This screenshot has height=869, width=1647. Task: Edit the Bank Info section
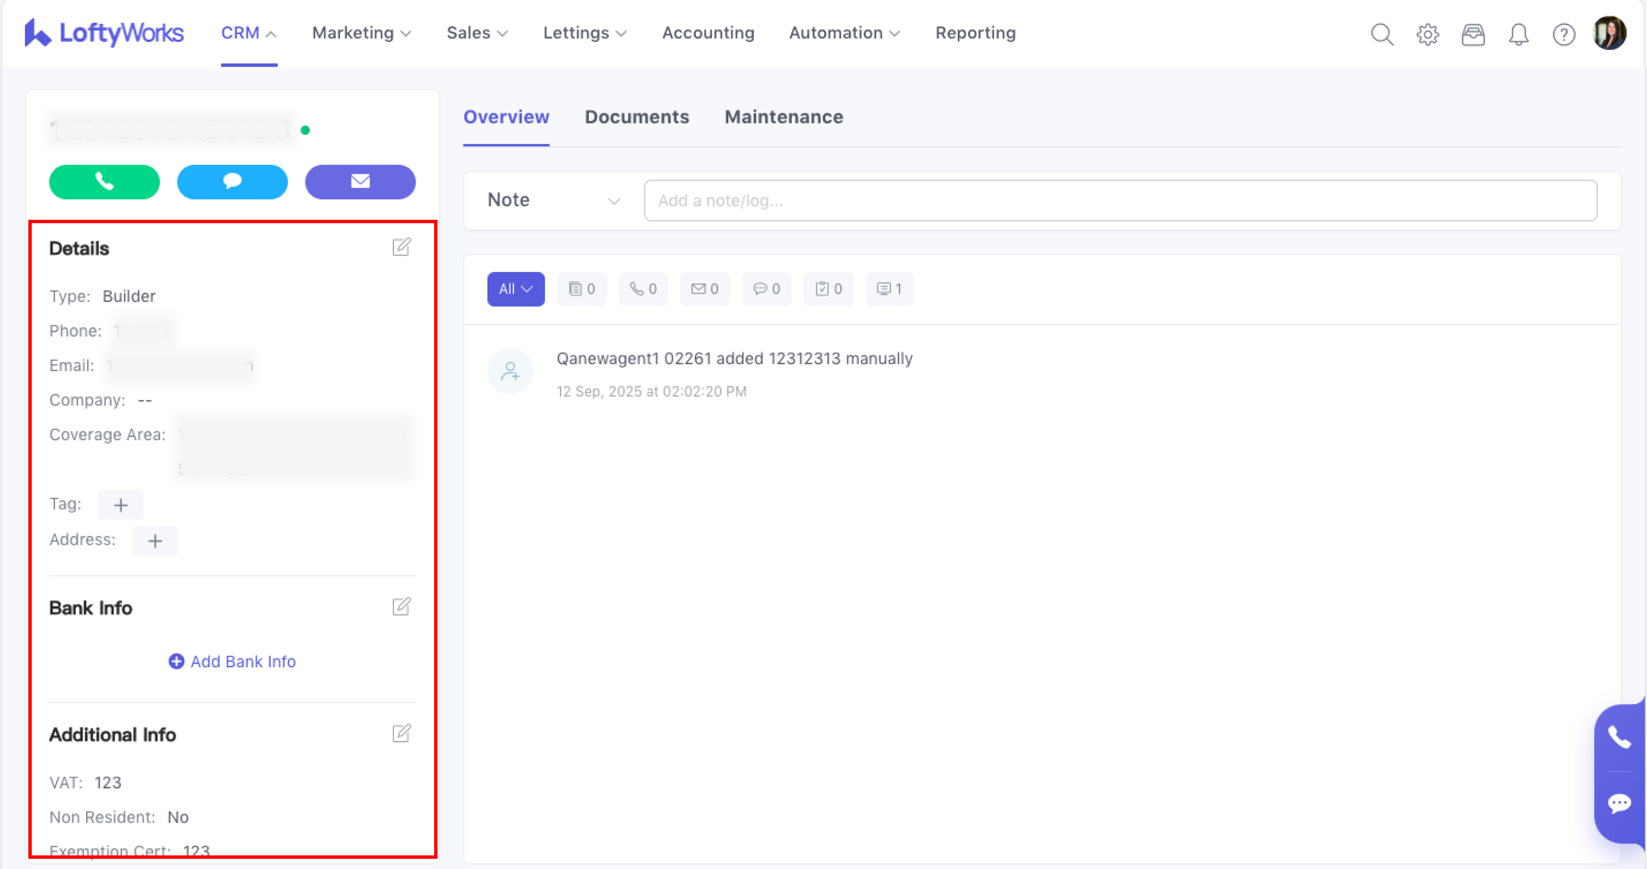pos(401,606)
